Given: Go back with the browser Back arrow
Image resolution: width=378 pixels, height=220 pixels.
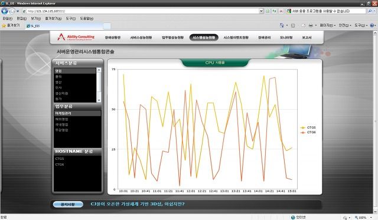Looking at the screenshot, I should pyautogui.click(x=4, y=11).
